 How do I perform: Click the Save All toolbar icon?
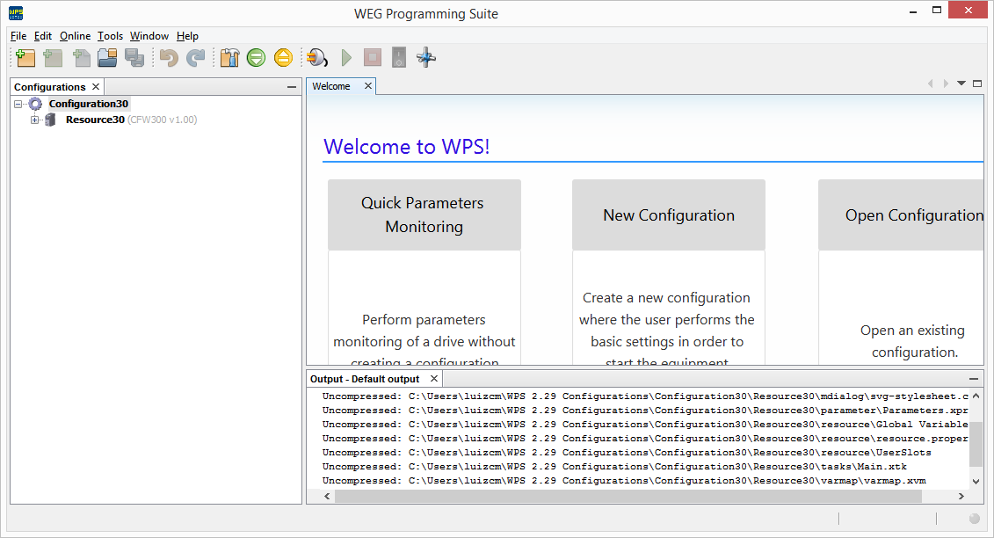[x=135, y=57]
